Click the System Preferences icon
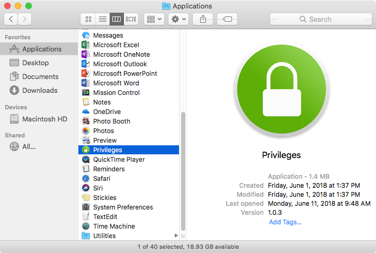Screen dimensions: 376x253 pos(86,207)
